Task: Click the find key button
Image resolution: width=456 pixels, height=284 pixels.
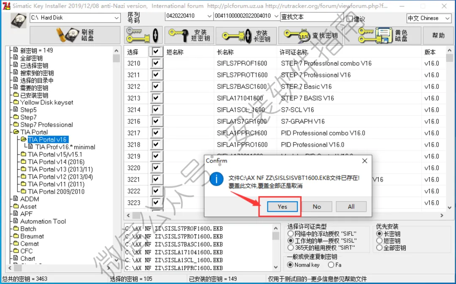Action: tap(311, 35)
